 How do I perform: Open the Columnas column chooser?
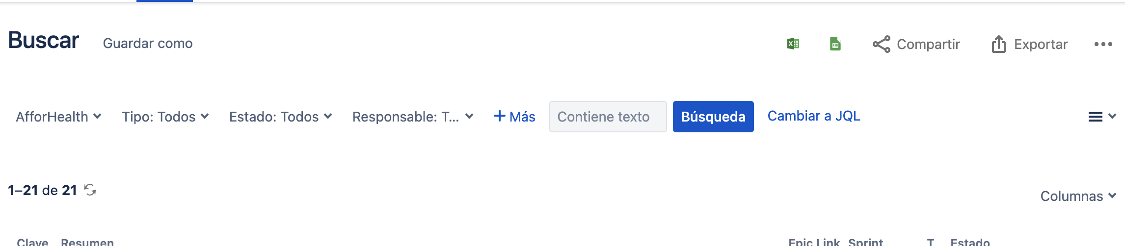pos(1078,196)
